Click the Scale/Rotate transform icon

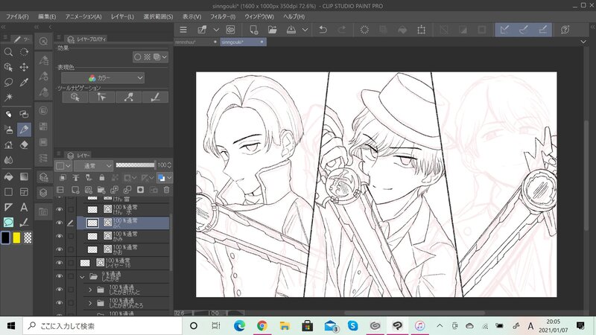(x=421, y=30)
